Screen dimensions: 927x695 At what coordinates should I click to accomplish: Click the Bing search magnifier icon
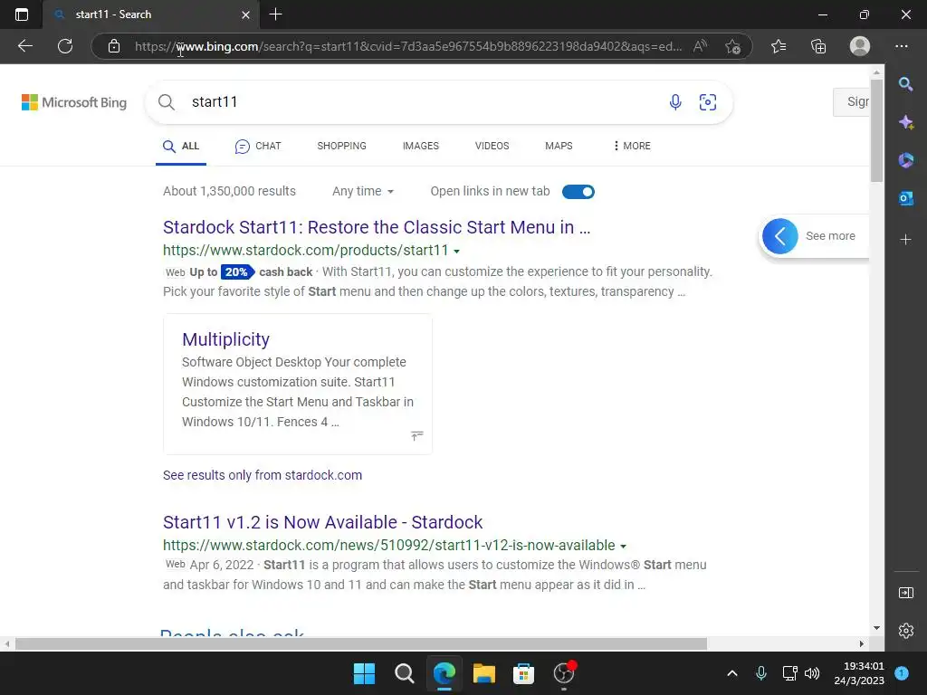[x=167, y=102]
